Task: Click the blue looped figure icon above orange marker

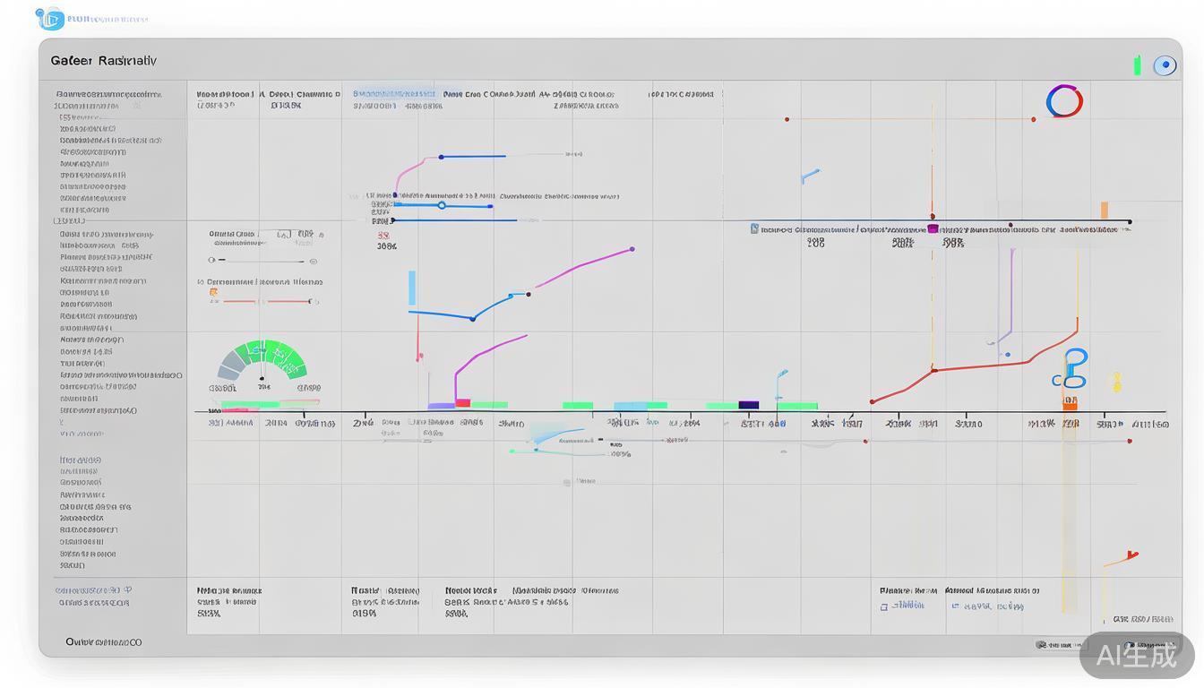Action: click(x=1073, y=368)
